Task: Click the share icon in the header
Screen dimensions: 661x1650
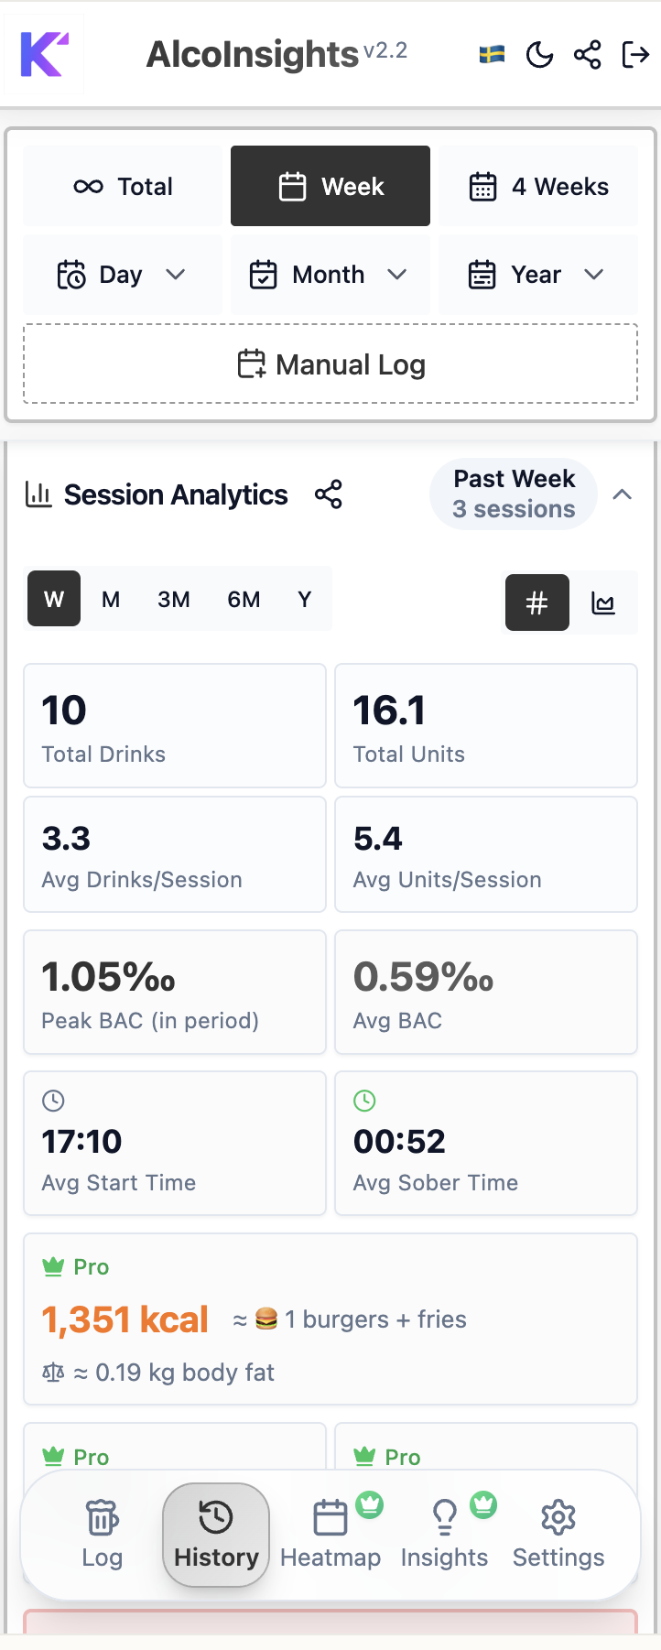Action: click(x=587, y=54)
